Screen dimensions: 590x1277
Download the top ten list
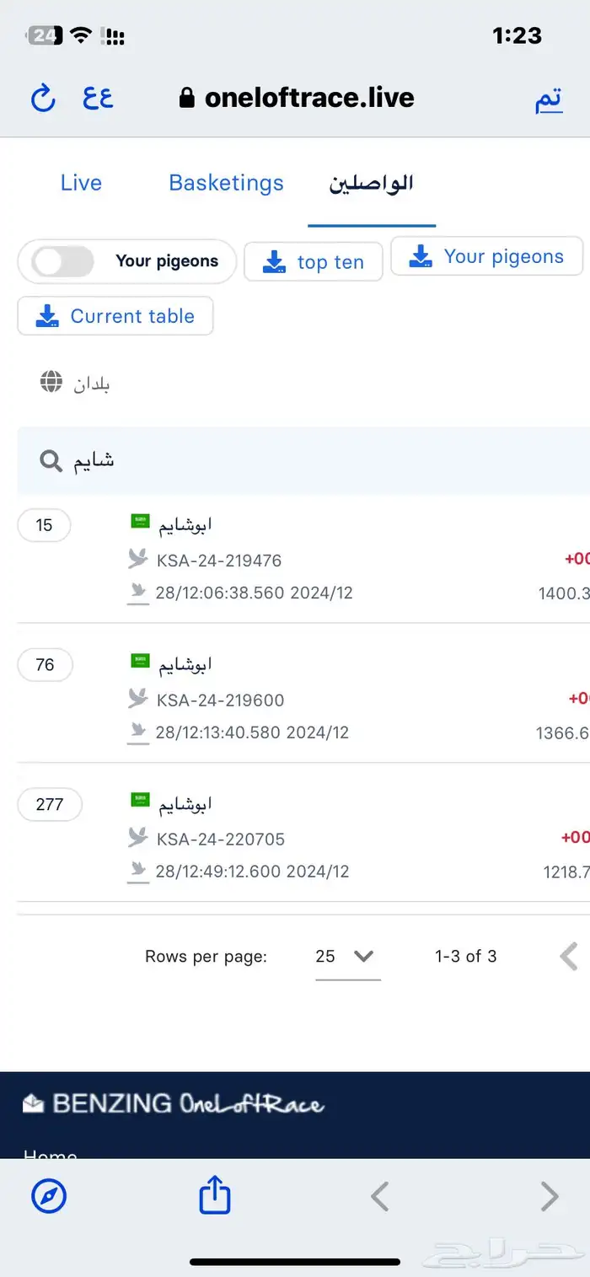pyautogui.click(x=314, y=262)
